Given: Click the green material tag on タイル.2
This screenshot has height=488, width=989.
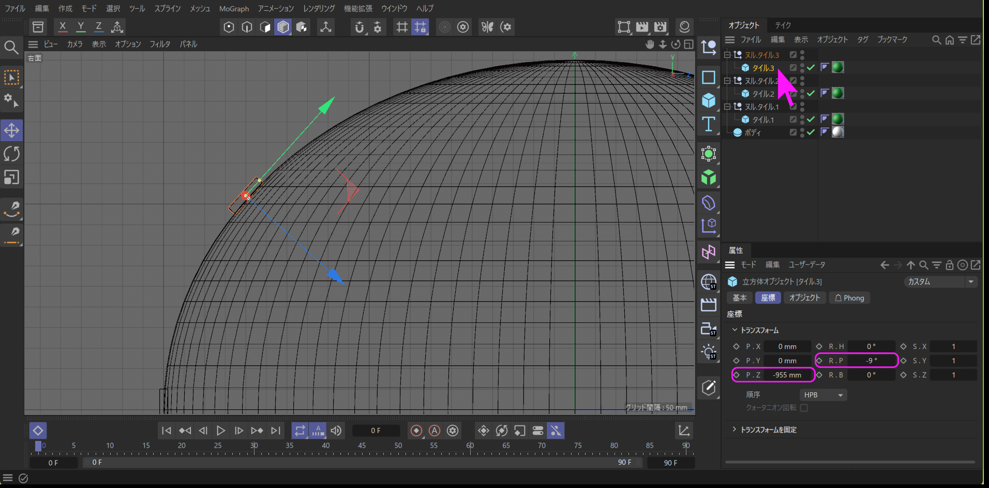Looking at the screenshot, I should pos(837,93).
